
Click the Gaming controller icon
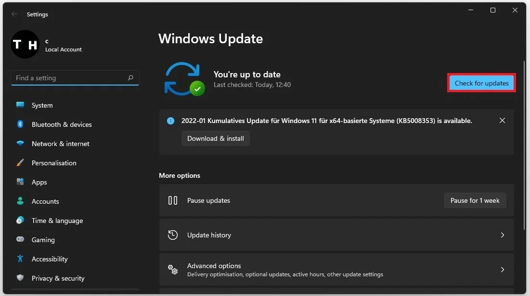pos(20,239)
